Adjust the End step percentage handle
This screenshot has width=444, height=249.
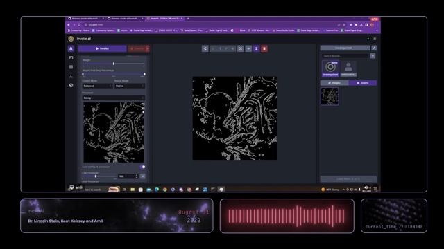pyautogui.click(x=144, y=74)
